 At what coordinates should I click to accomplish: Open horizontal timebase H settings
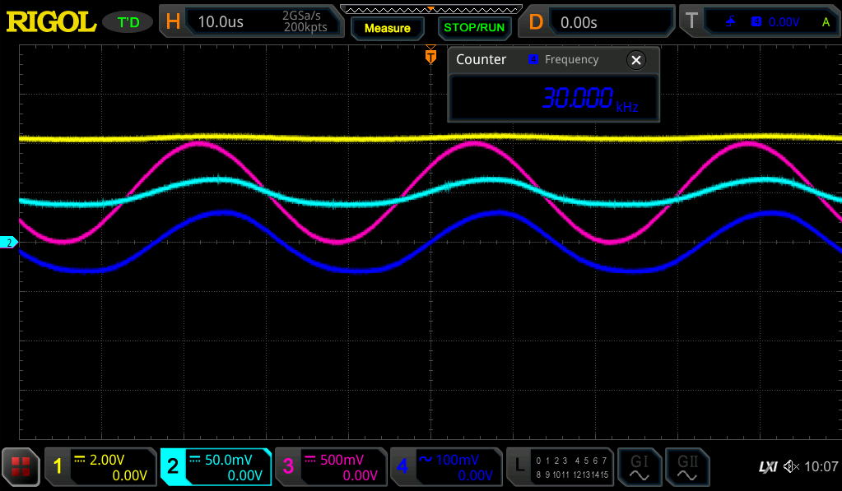[x=173, y=21]
